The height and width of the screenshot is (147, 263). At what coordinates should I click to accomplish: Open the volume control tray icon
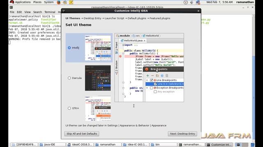(191, 2)
